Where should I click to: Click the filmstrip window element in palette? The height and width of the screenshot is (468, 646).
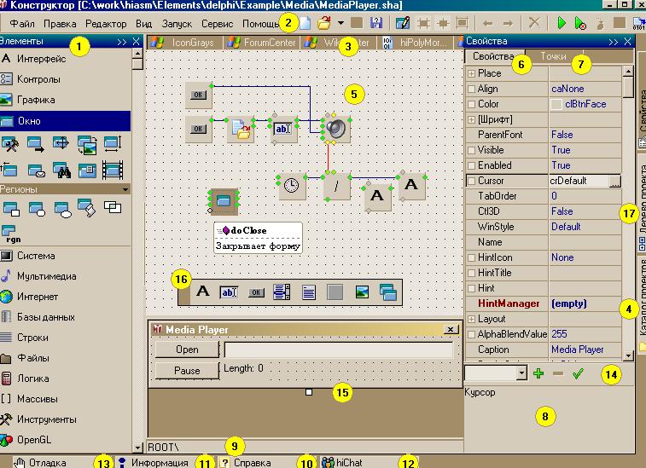113,168
